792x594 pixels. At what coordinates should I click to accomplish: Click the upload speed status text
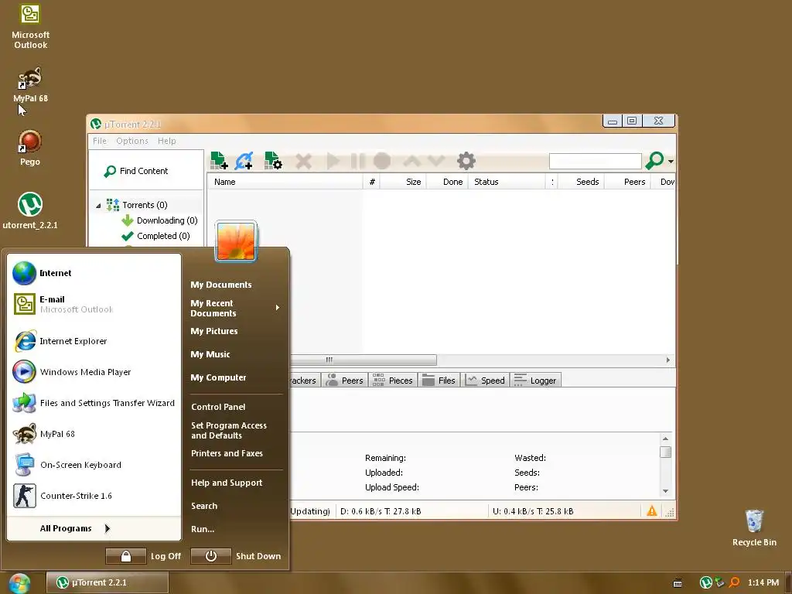click(533, 511)
